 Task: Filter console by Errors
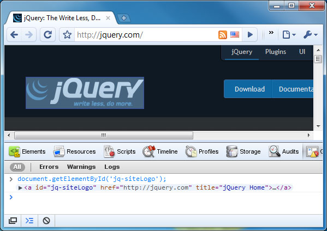(x=49, y=167)
